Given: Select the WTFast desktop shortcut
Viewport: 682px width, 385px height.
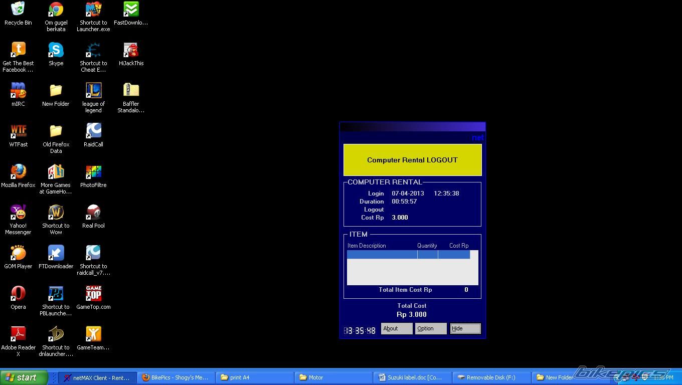Looking at the screenshot, I should click(18, 131).
